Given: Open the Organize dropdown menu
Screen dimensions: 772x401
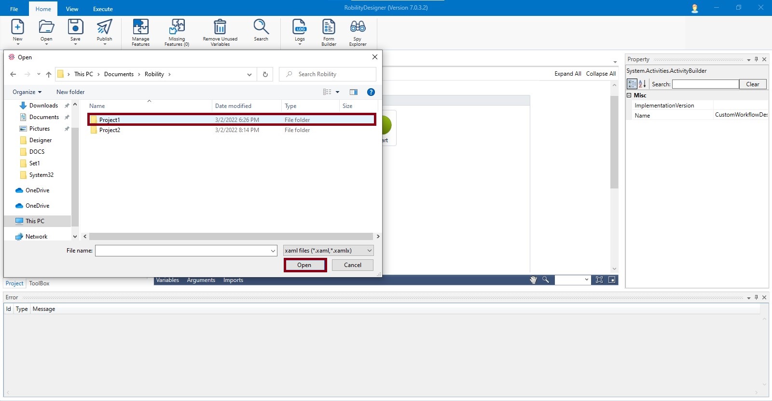Looking at the screenshot, I should [27, 92].
